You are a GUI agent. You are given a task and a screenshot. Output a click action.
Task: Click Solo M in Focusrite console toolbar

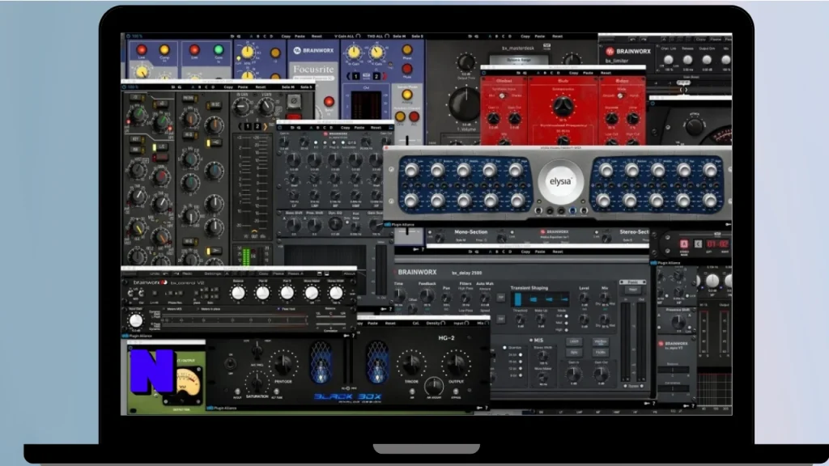coord(399,36)
